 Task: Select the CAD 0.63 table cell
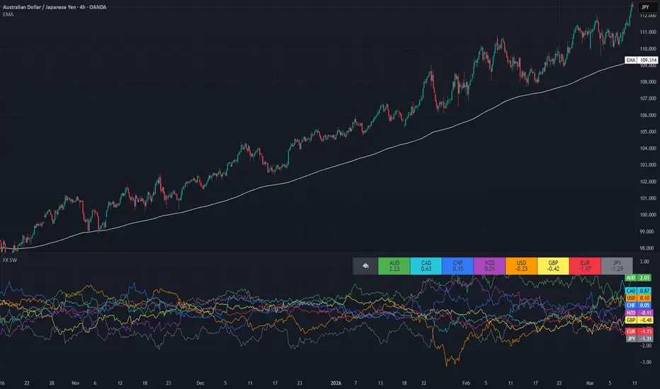coord(426,266)
